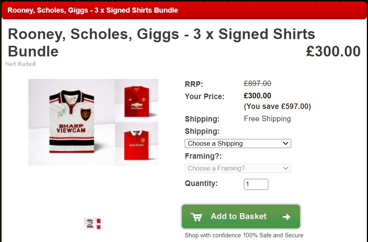Screen dimensions: 368x242
Task: Click the Free Shipping text
Action: [267, 119]
